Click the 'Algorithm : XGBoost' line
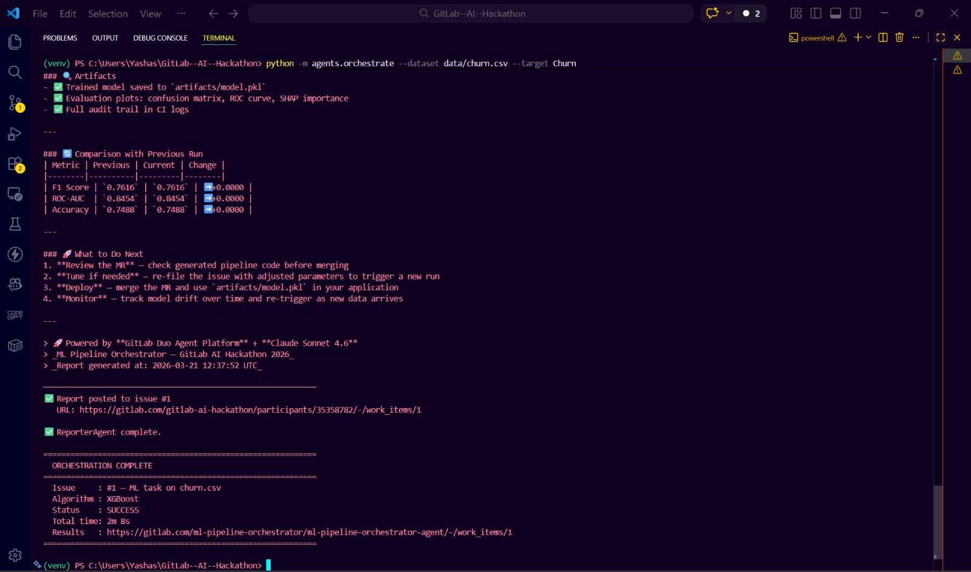The width and height of the screenshot is (971, 572). [x=95, y=499]
